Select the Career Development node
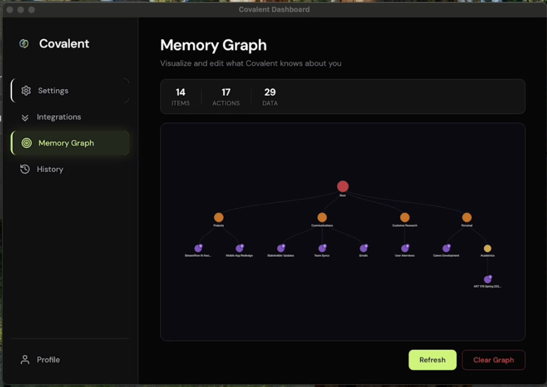The image size is (547, 387). pos(446,248)
